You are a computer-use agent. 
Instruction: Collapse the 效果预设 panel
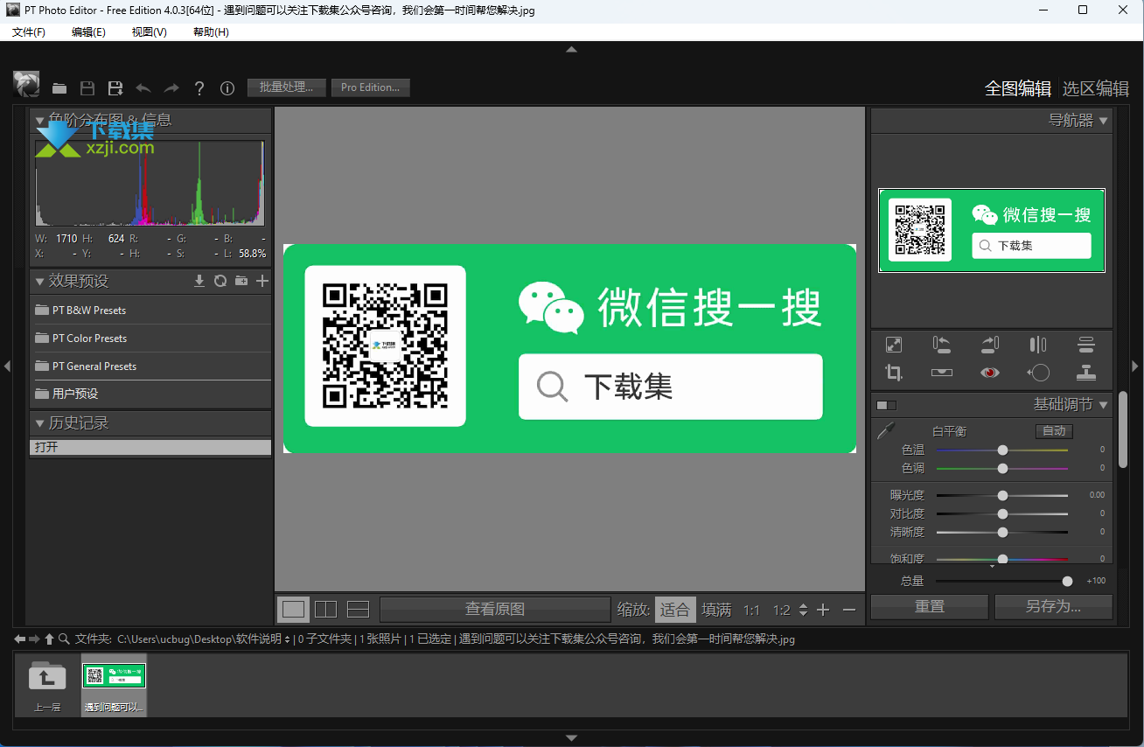tap(39, 282)
